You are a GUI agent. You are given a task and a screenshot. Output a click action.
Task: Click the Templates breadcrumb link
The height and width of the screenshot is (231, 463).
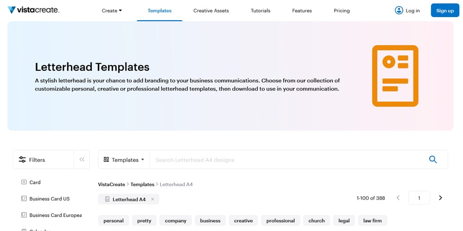(142, 184)
